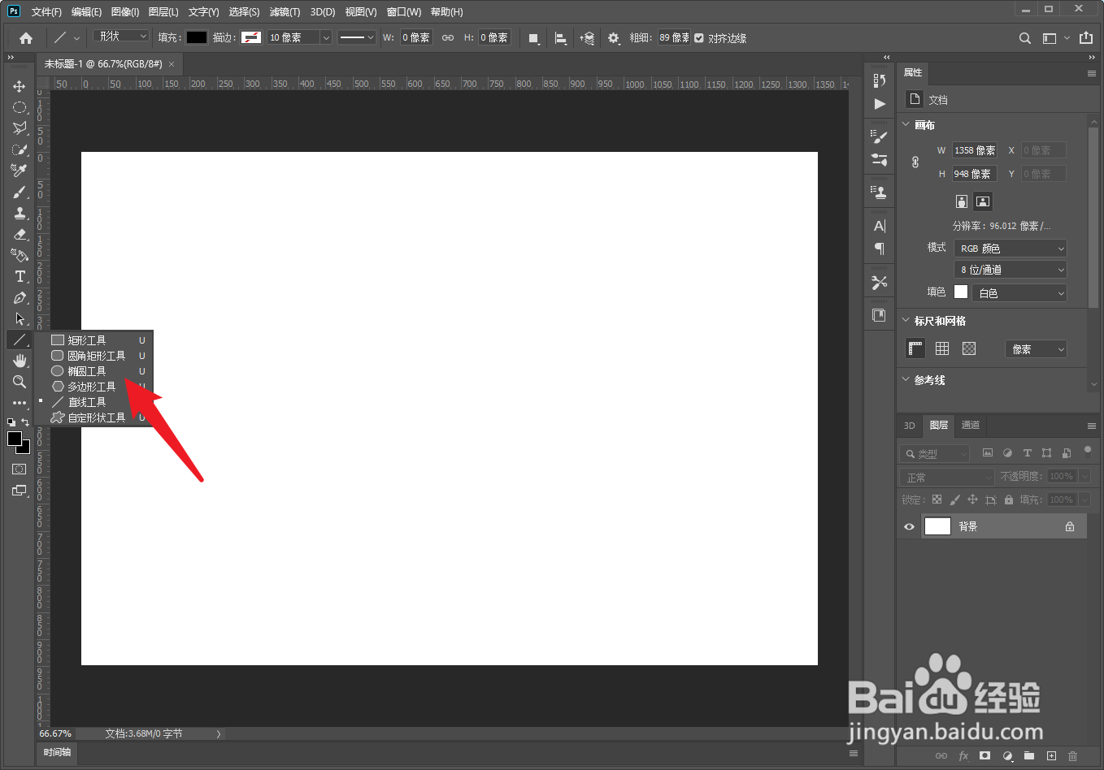Click the 粗细 89 像素 field
Image resolution: width=1104 pixels, height=770 pixels.
674,37
